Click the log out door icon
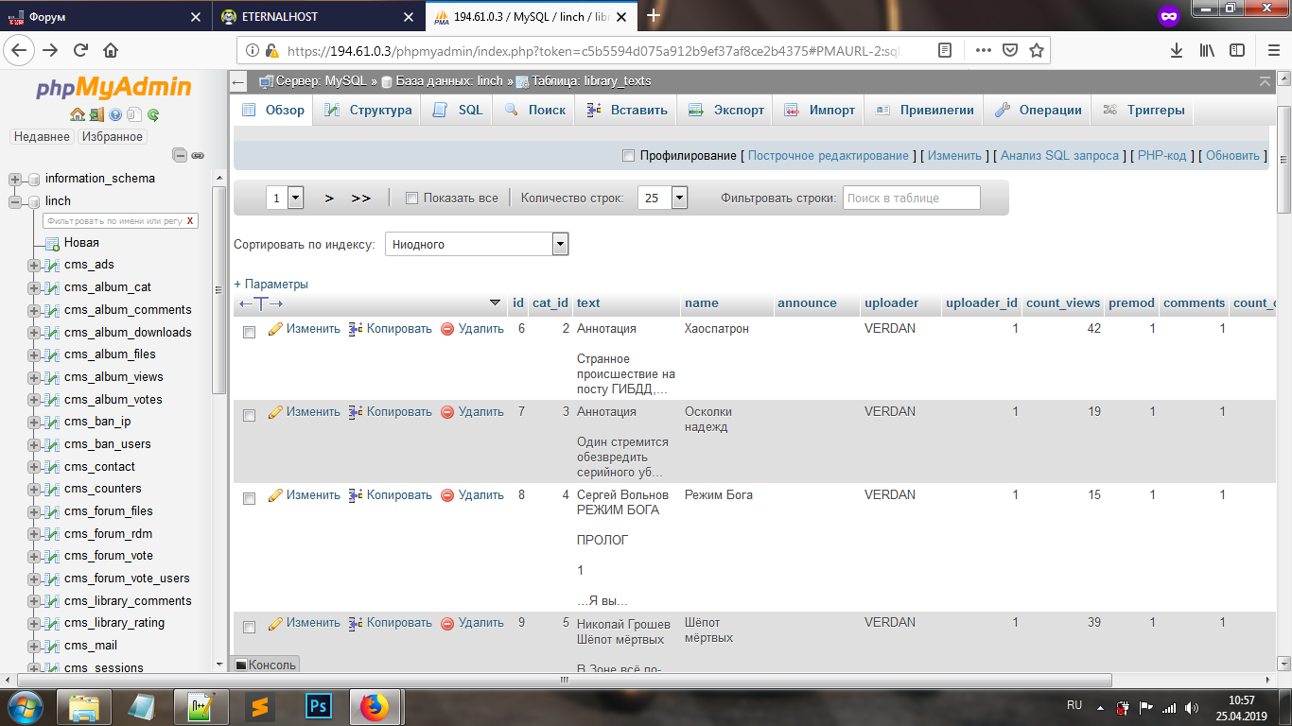 coord(96,114)
